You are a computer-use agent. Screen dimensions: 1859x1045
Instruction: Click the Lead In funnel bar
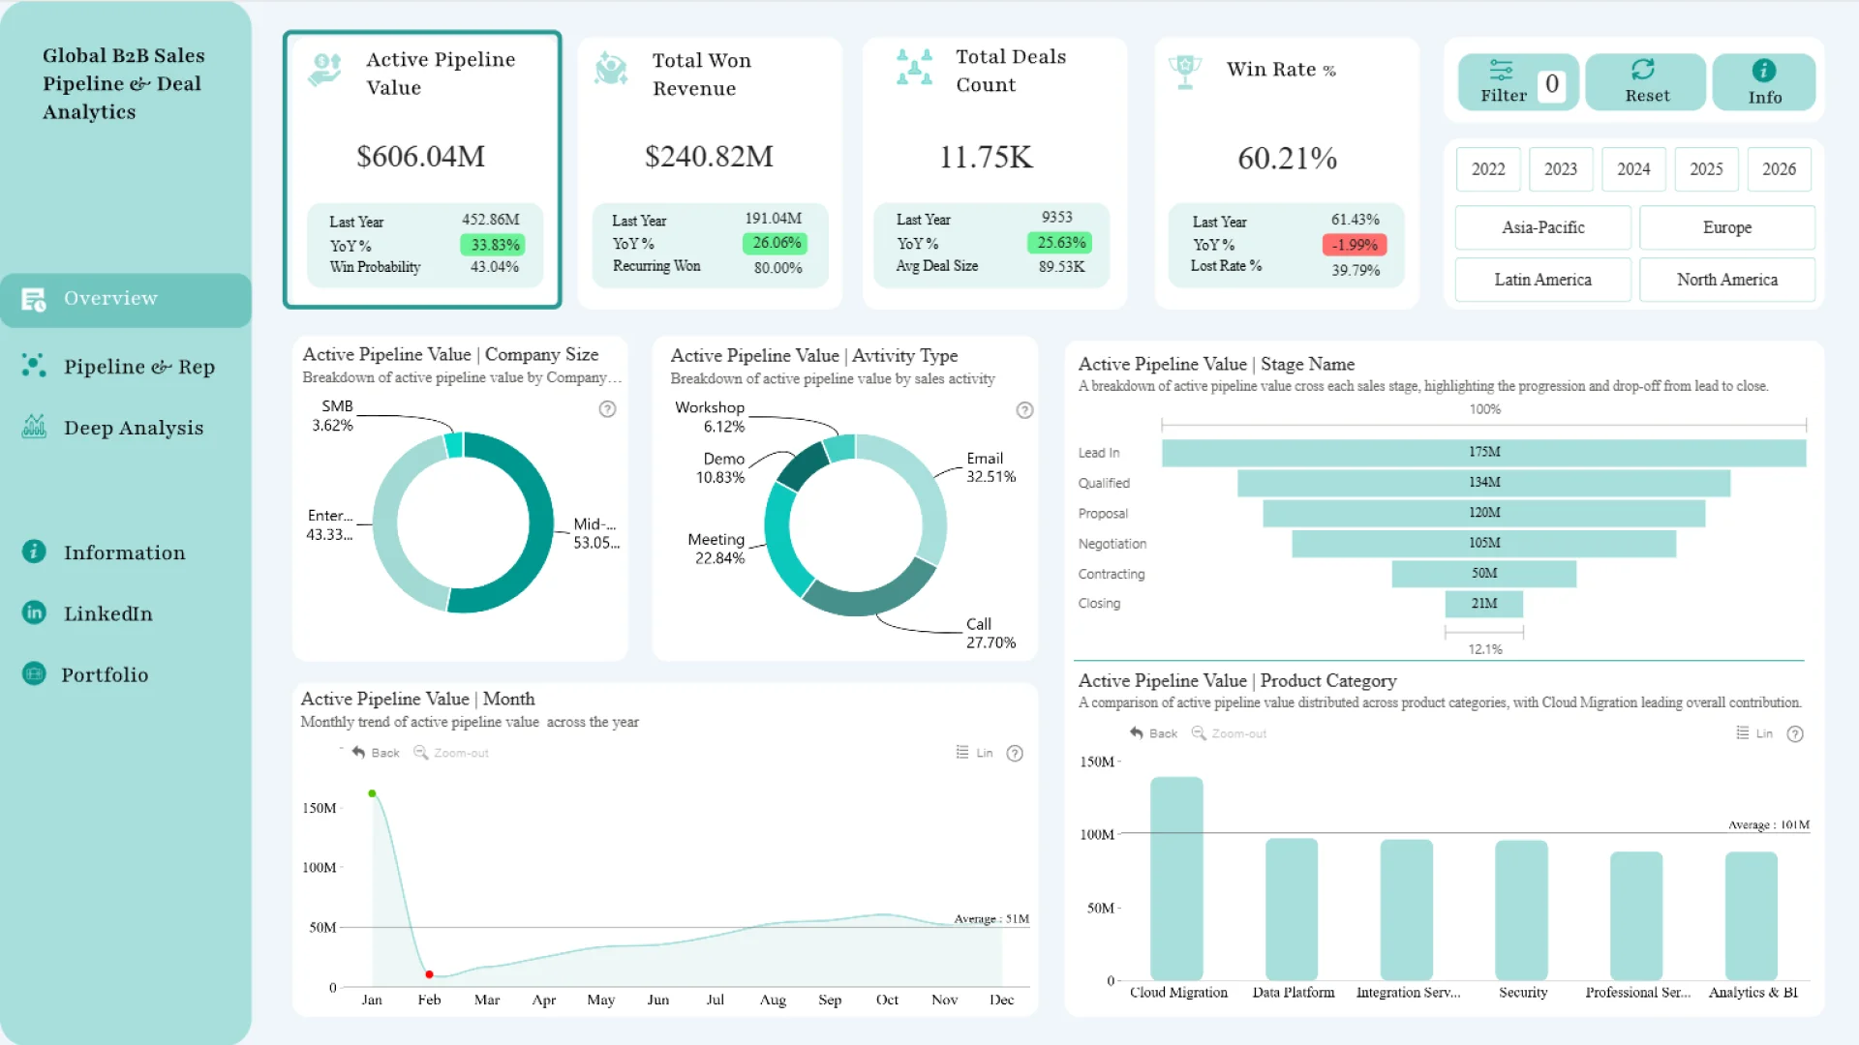[x=1483, y=453]
